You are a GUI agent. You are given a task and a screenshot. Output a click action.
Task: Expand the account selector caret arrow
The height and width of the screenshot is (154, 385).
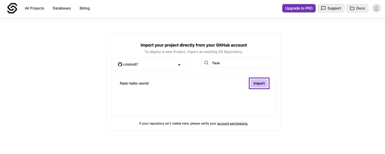(x=179, y=65)
